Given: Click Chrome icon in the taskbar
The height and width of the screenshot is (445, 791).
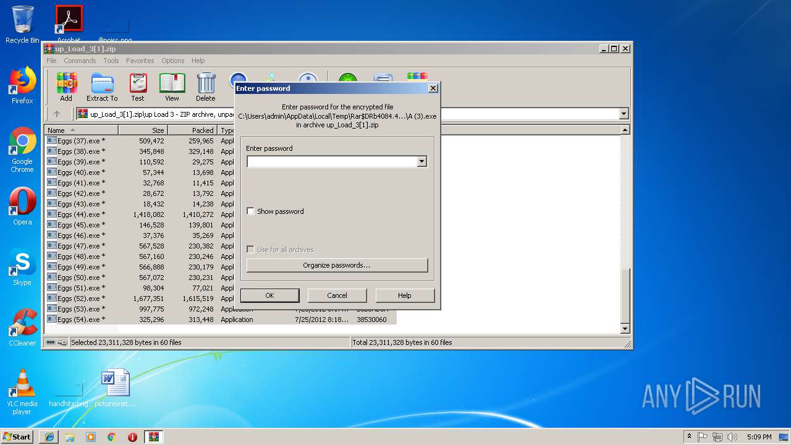Looking at the screenshot, I should [x=112, y=436].
